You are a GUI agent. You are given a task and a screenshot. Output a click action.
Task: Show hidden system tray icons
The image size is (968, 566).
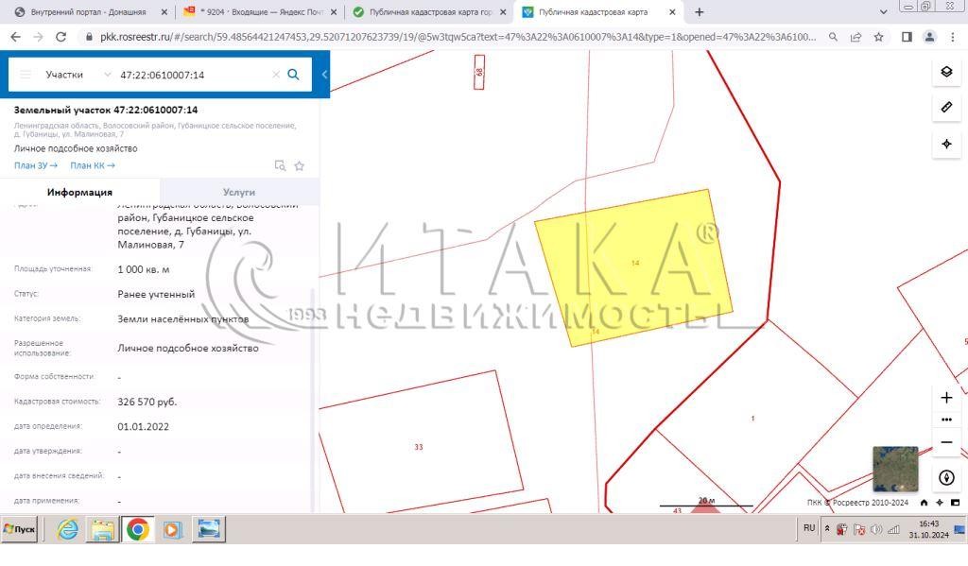827,528
